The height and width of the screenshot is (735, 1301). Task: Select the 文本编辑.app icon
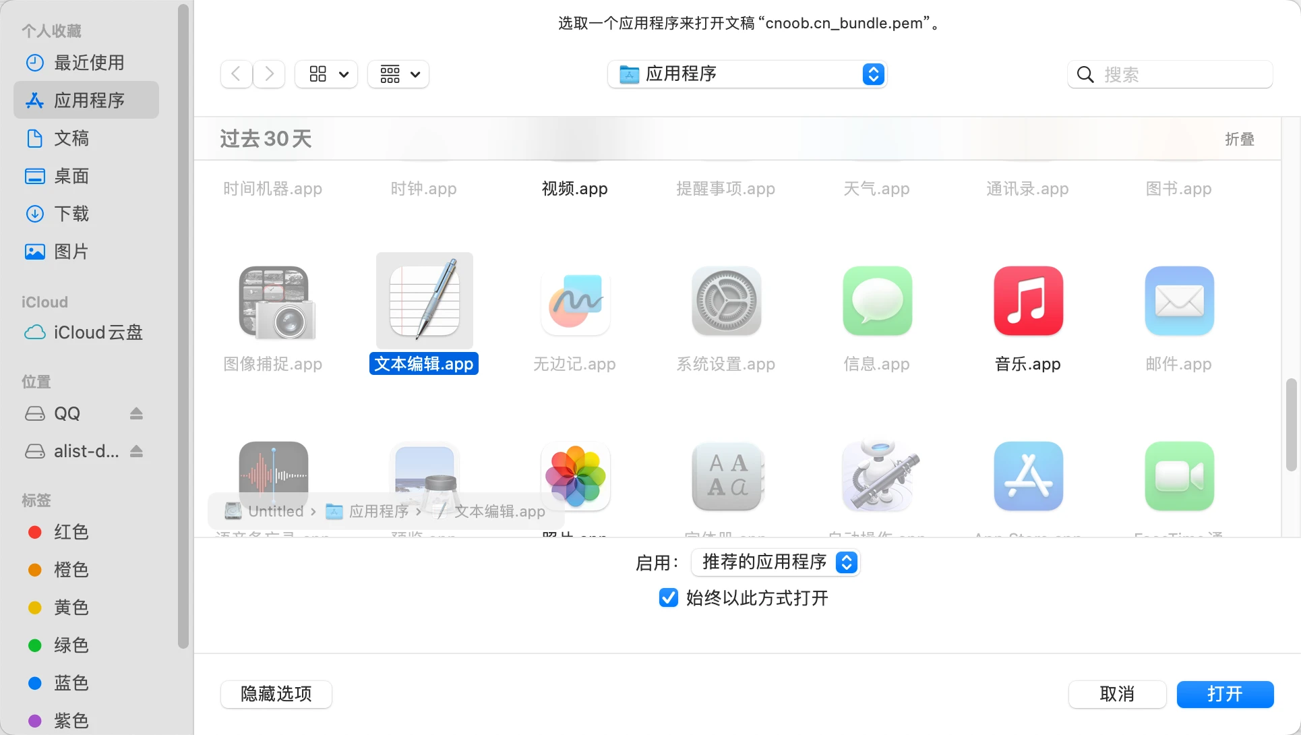(x=424, y=301)
